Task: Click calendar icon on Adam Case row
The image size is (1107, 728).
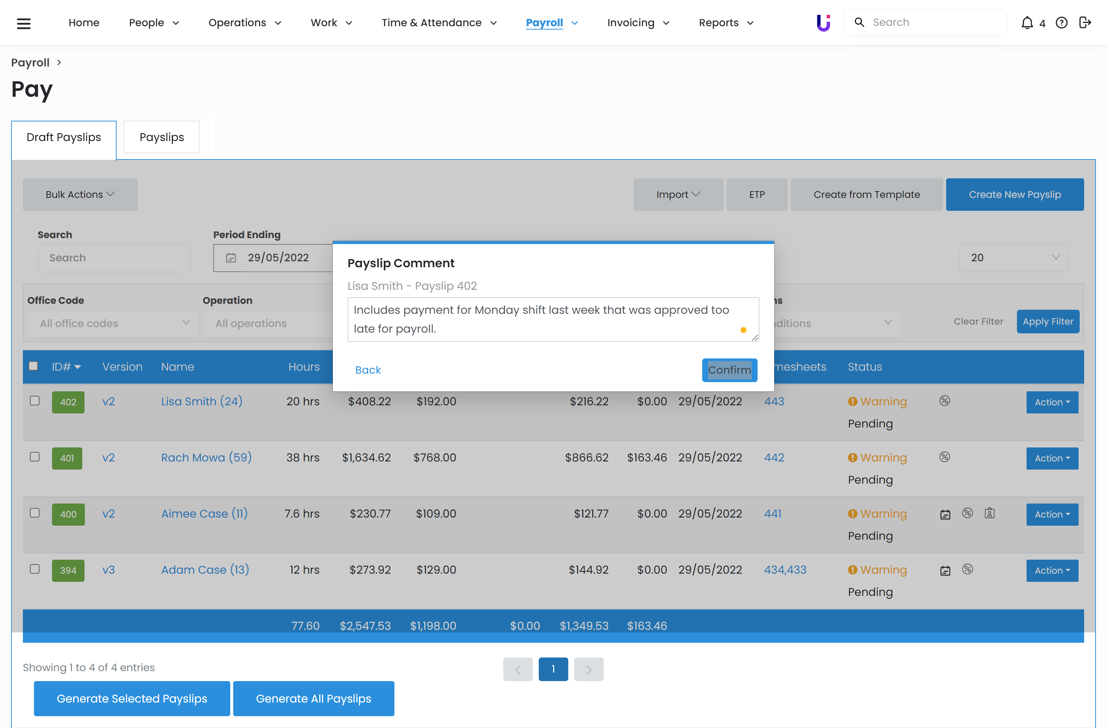Action: (945, 571)
